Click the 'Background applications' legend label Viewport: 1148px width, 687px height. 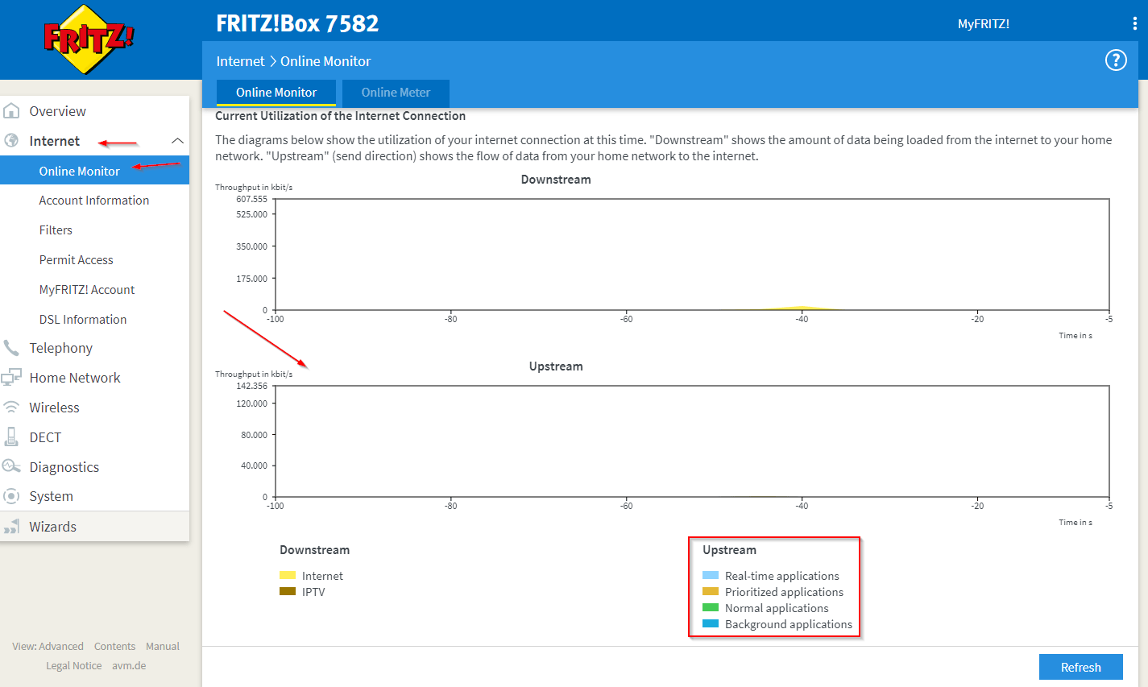point(788,623)
